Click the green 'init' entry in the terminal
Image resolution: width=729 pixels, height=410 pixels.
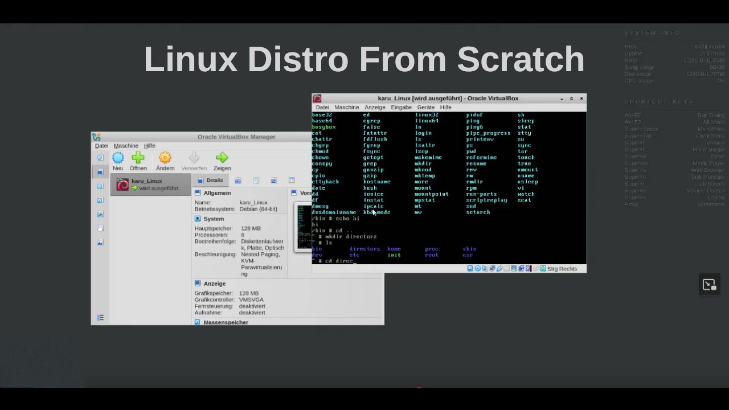coord(394,255)
